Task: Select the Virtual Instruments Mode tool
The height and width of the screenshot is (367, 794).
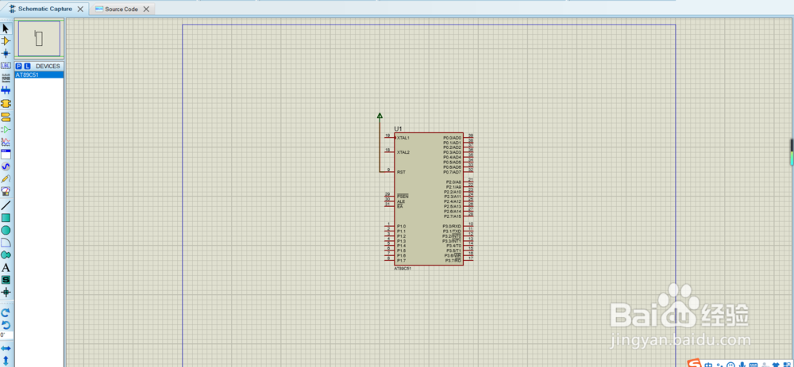Action: (x=6, y=191)
